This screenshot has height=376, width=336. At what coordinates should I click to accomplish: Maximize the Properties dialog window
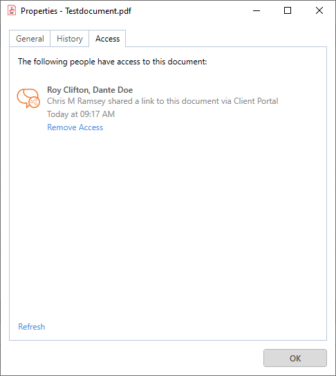tap(288, 10)
